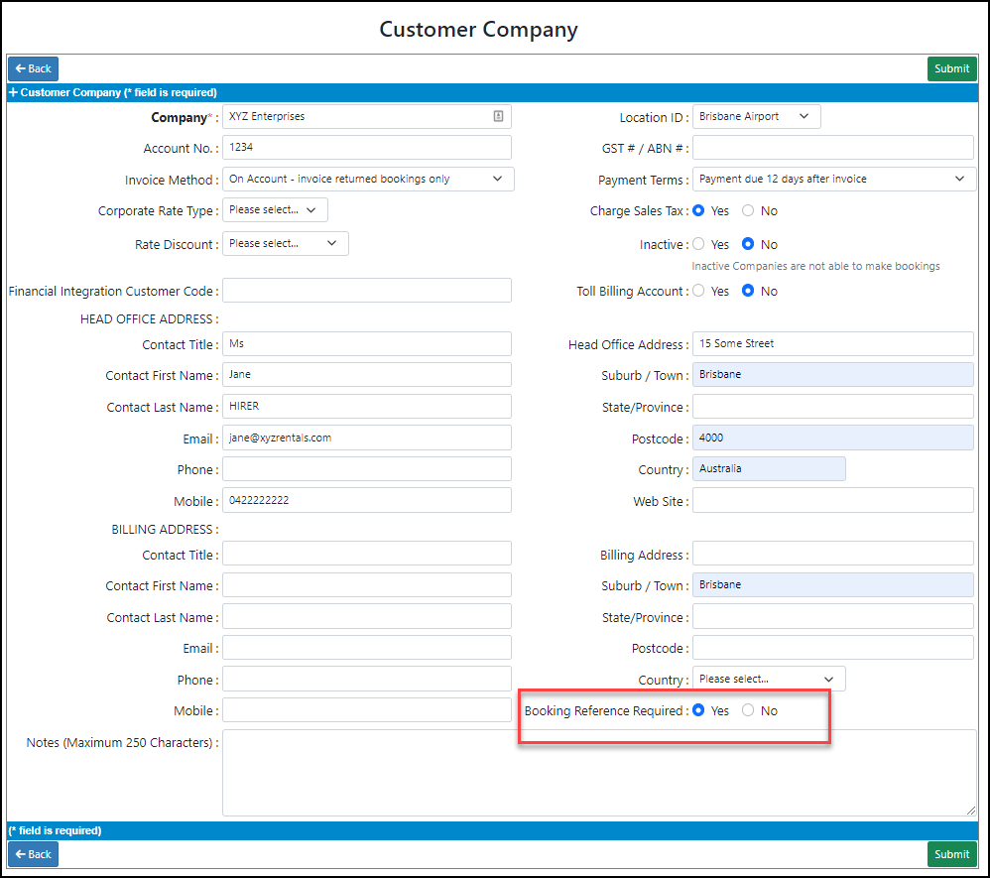Click the Company name field
Viewport: 990px width, 878px height.
click(367, 116)
